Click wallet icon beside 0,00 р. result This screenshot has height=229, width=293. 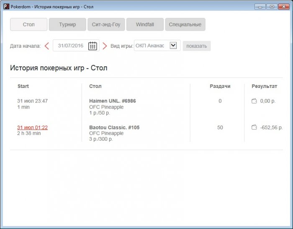coord(254,101)
